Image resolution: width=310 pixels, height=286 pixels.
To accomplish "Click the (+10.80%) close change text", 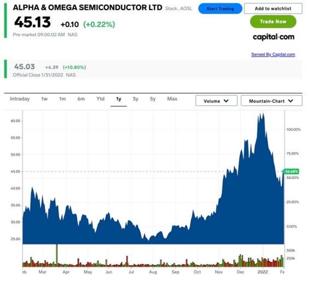I will pos(74,67).
